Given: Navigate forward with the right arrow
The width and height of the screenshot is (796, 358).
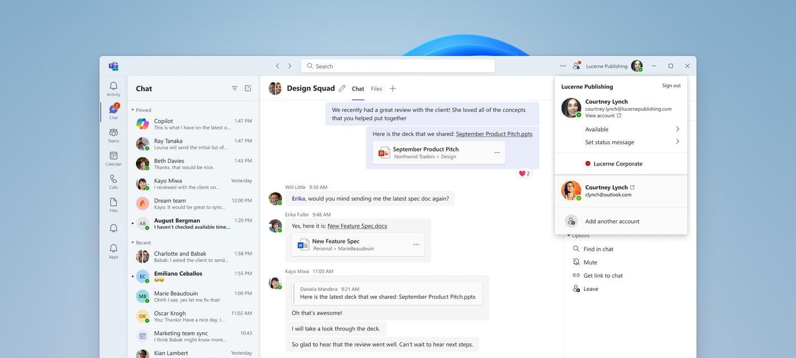Looking at the screenshot, I should click(x=289, y=66).
